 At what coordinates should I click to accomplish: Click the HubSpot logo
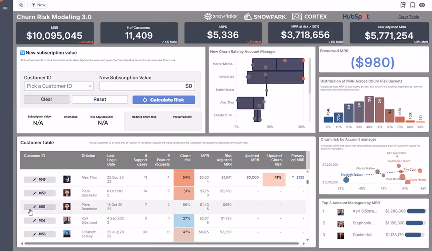coord(356,17)
